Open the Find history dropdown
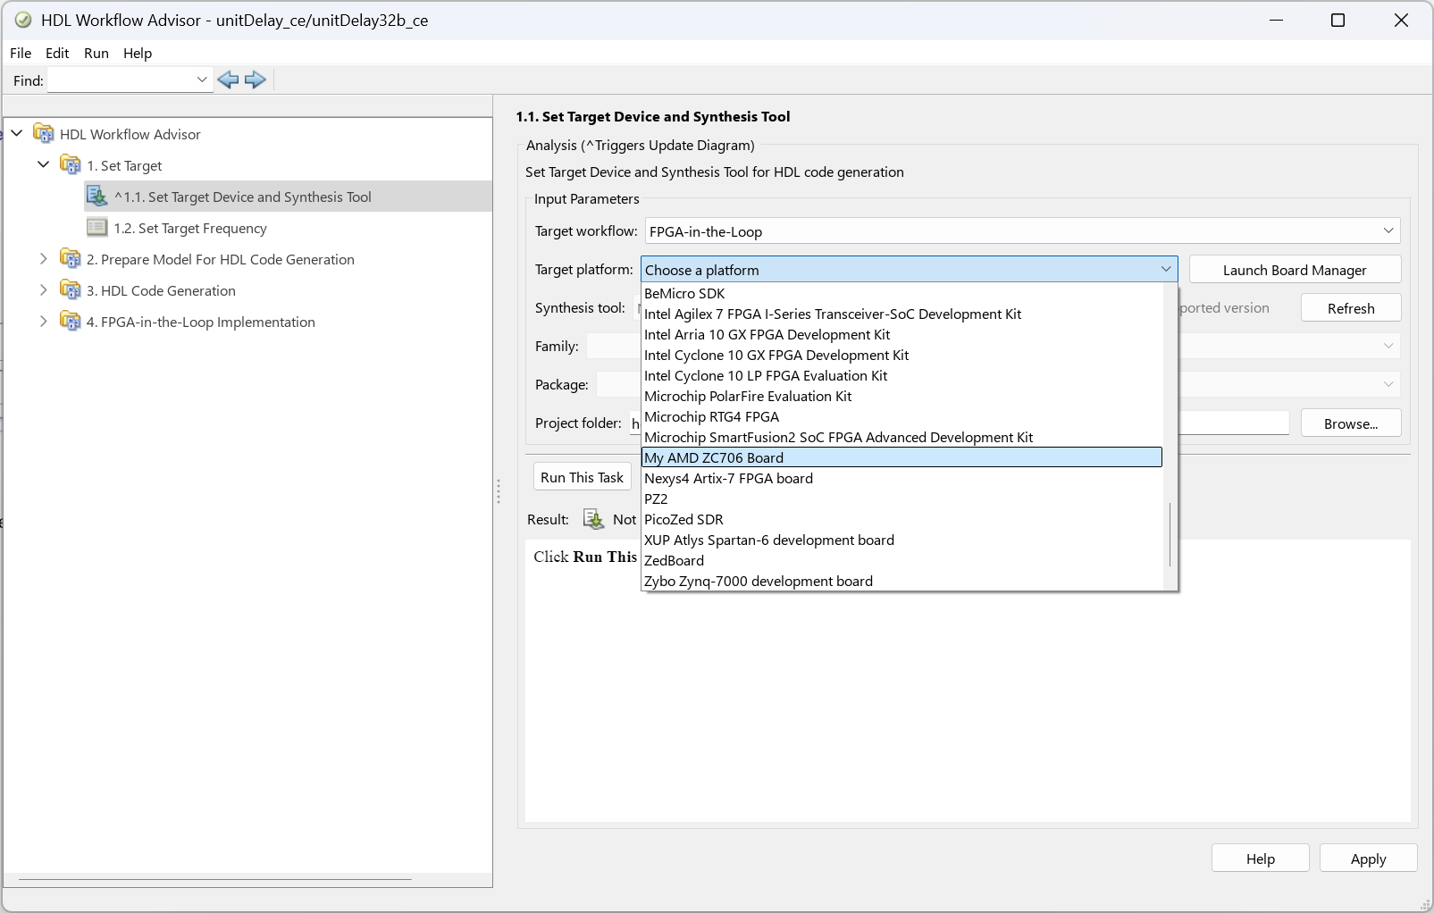 point(201,80)
